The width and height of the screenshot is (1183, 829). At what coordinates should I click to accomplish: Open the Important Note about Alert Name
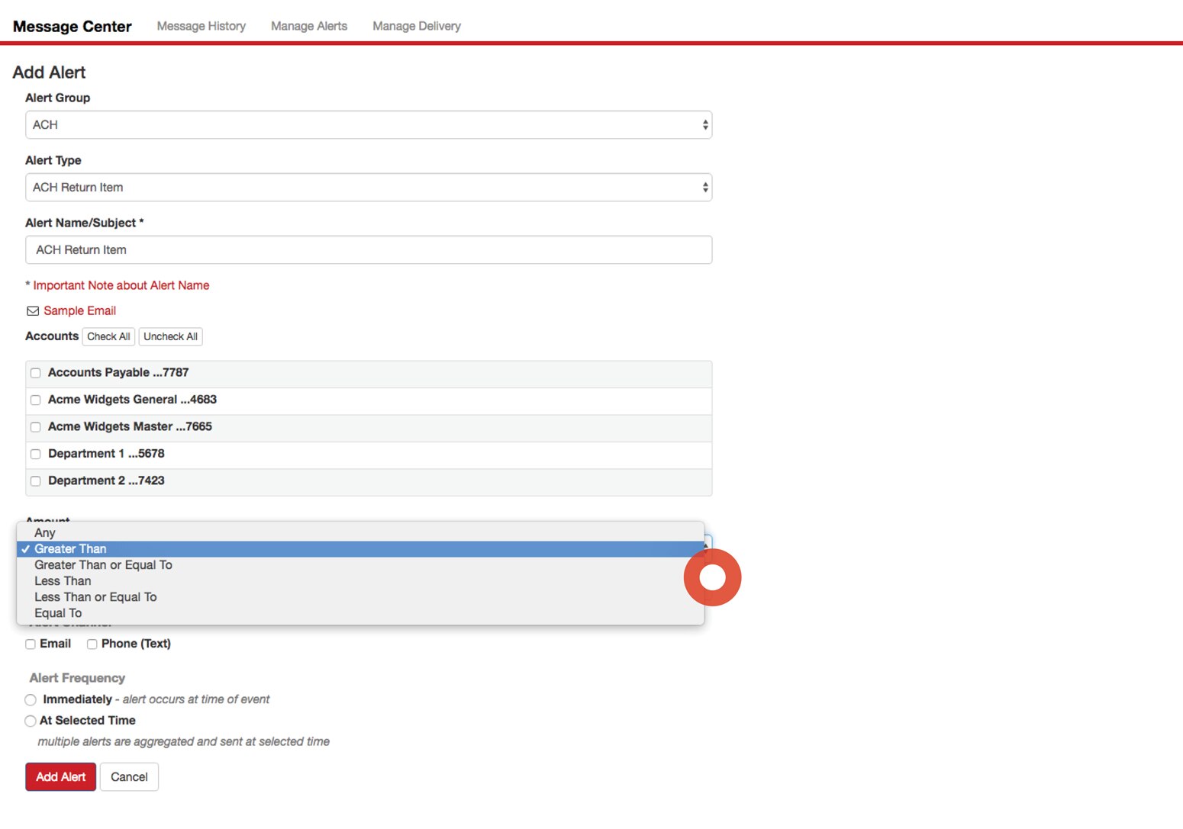pos(122,285)
